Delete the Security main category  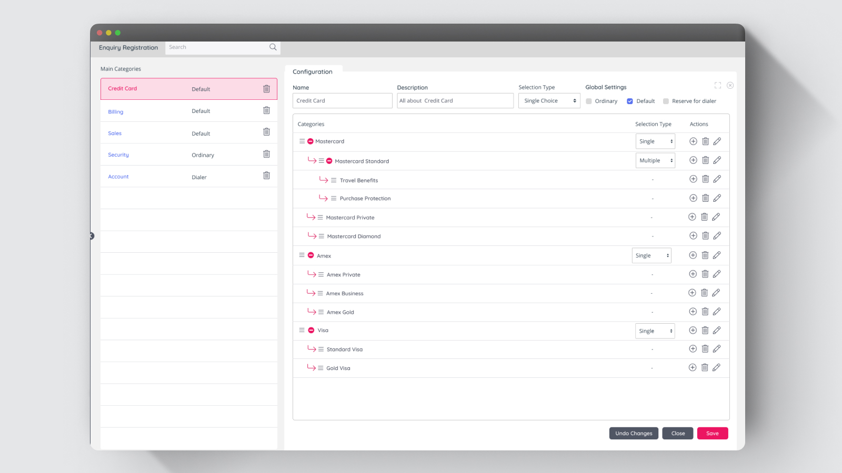[x=266, y=154]
